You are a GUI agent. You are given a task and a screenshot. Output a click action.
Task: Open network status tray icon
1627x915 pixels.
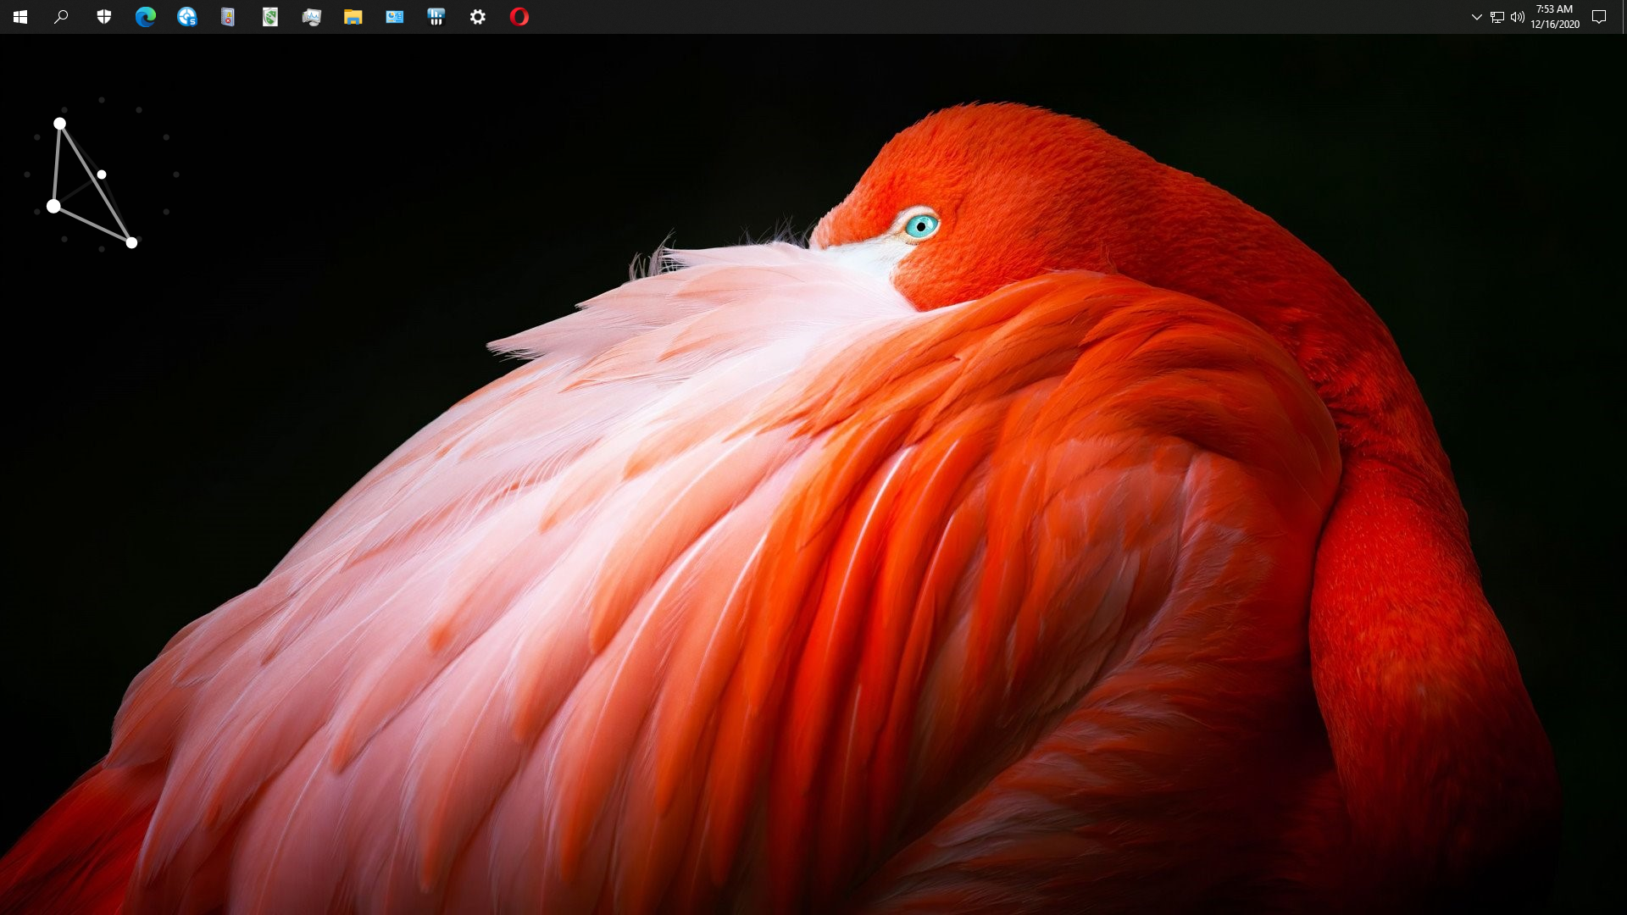pyautogui.click(x=1497, y=17)
